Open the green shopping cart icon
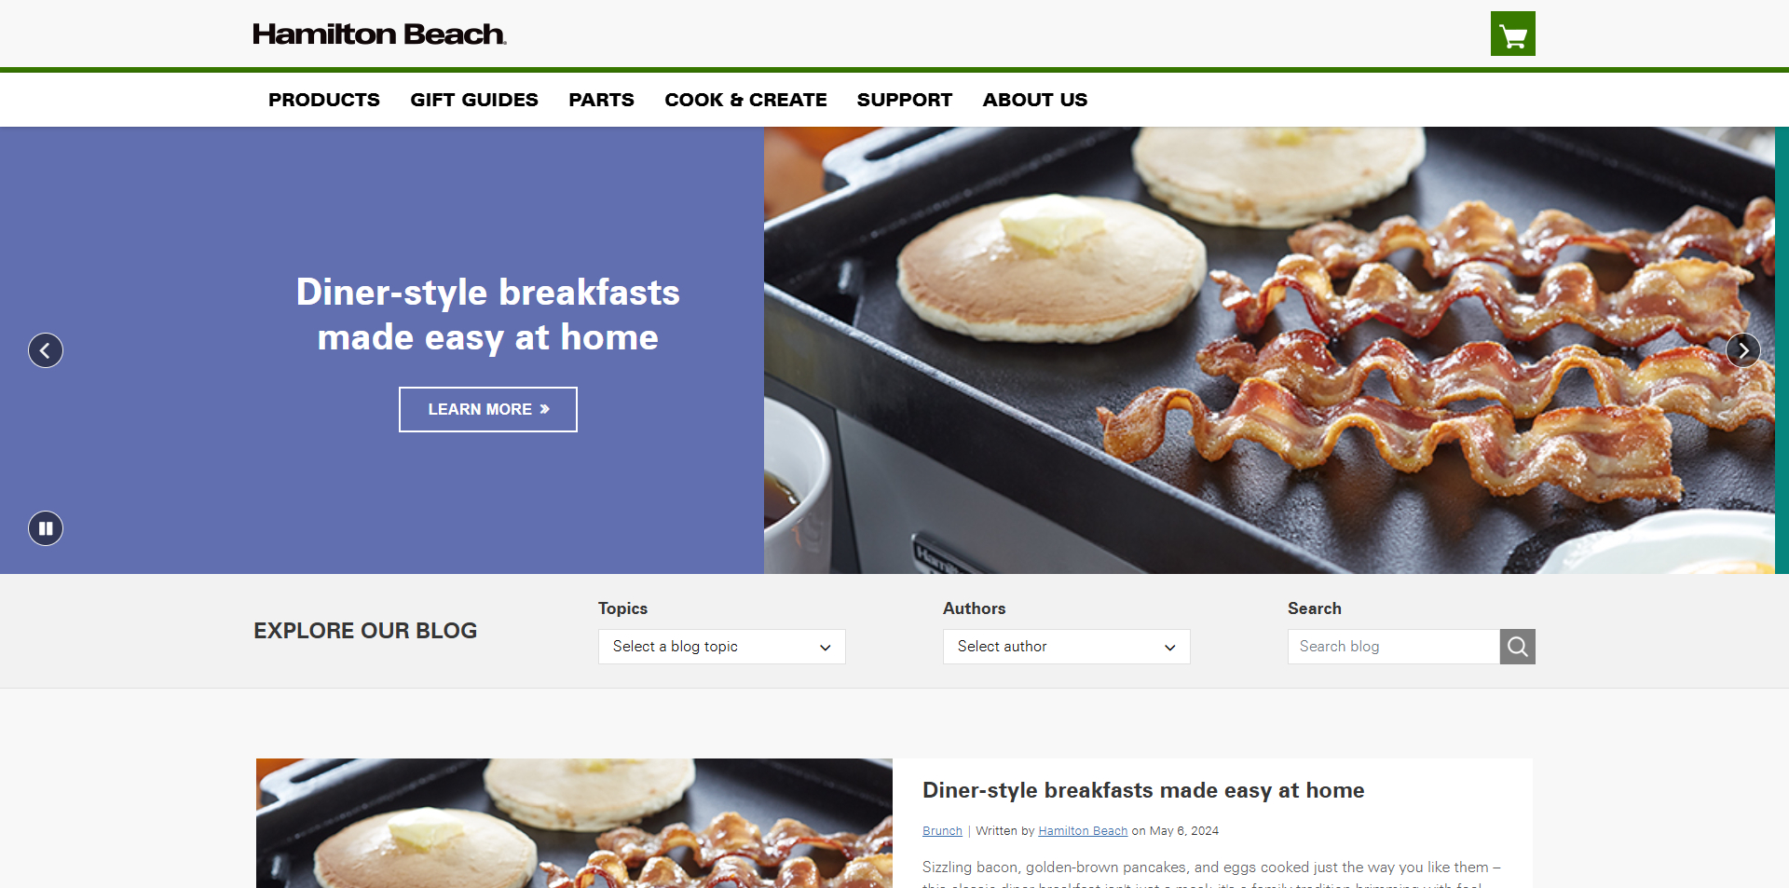 point(1512,34)
